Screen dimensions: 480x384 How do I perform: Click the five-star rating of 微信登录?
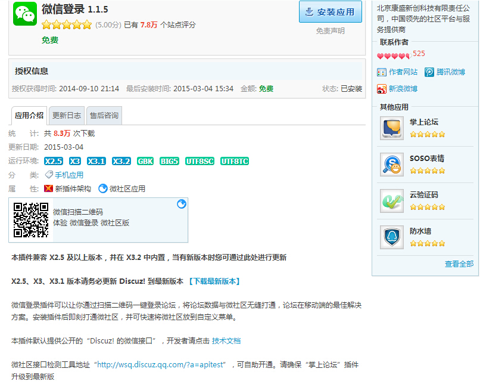[x=67, y=24]
